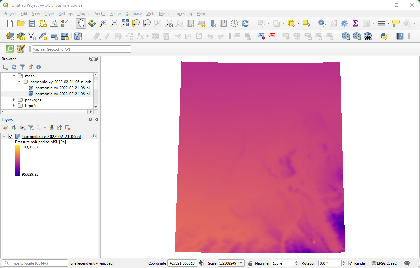Show the statistical summary panel
420x268 pixels.
click(x=355, y=23)
